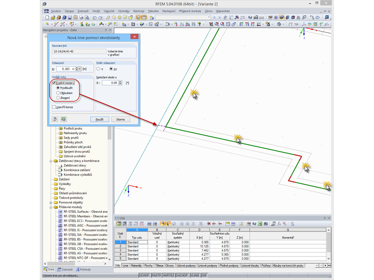Switch to Pohledy tab in navigator
Image resolution: width=374 pixels, height=280 pixels.
83,270
